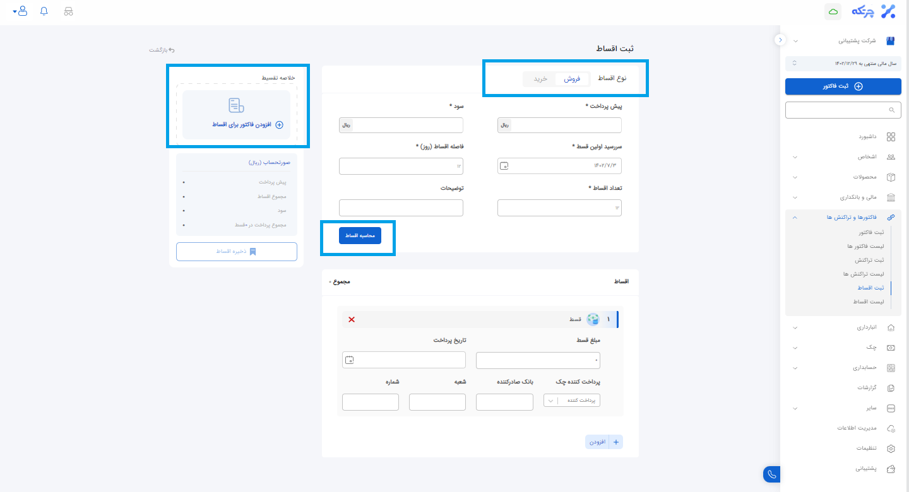The height and width of the screenshot is (492, 909).
Task: Click the glasses icon in top bar
Action: pyautogui.click(x=69, y=11)
